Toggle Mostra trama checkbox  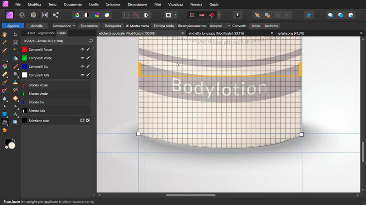(x=127, y=26)
